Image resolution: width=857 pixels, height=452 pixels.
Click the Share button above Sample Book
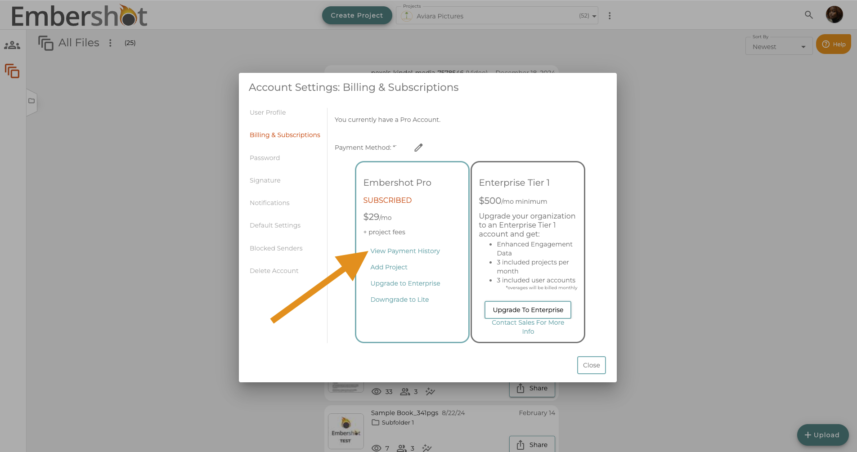(x=532, y=389)
